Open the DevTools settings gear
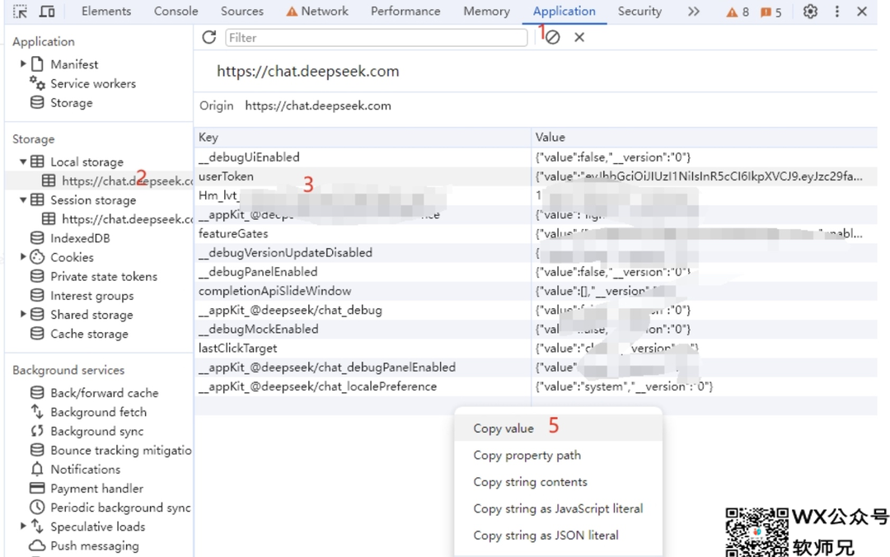Screen dimensions: 890x557 810,12
